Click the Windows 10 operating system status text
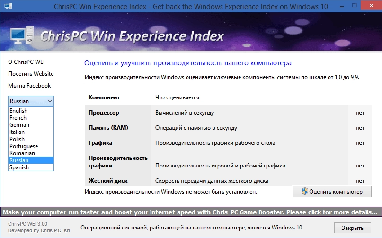The height and width of the screenshot is (238, 382). point(191,228)
